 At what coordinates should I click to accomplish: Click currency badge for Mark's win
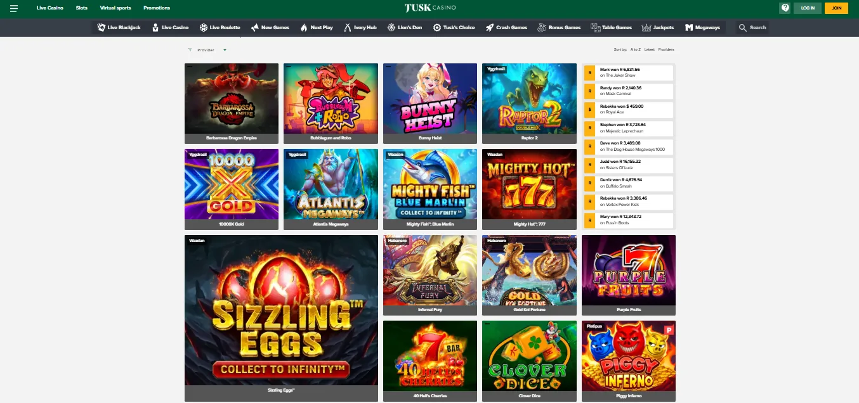[589, 73]
